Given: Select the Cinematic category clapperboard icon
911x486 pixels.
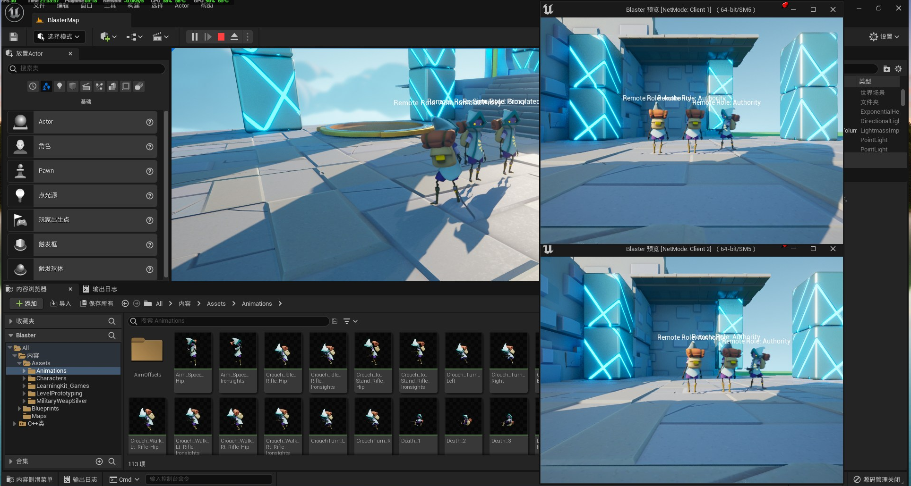Looking at the screenshot, I should click(86, 86).
